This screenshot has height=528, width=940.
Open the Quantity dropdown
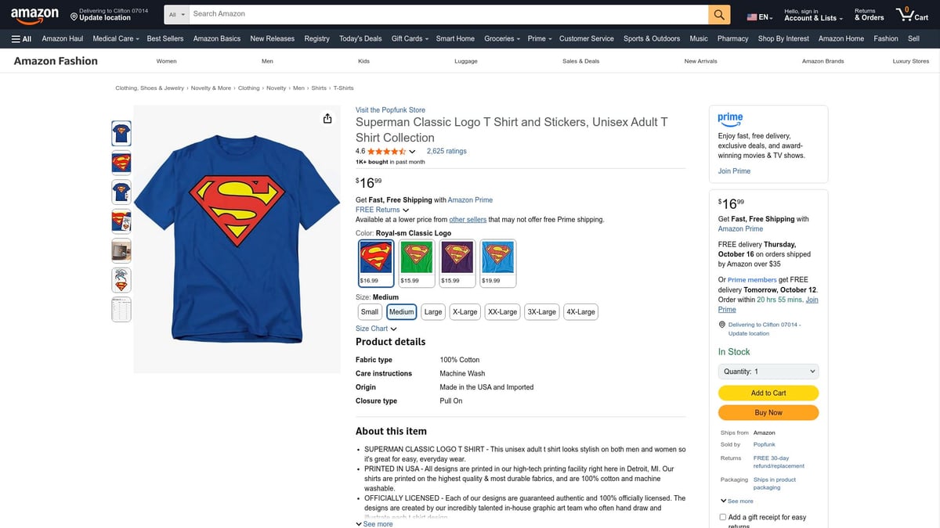point(768,371)
